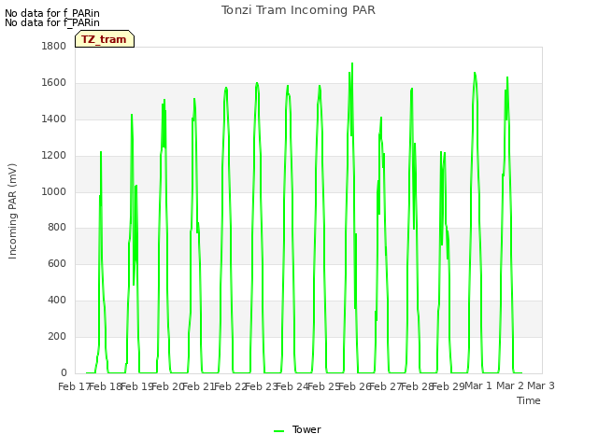Click the Feb 22 x-axis date label
598x448 pixels.
(x=230, y=386)
